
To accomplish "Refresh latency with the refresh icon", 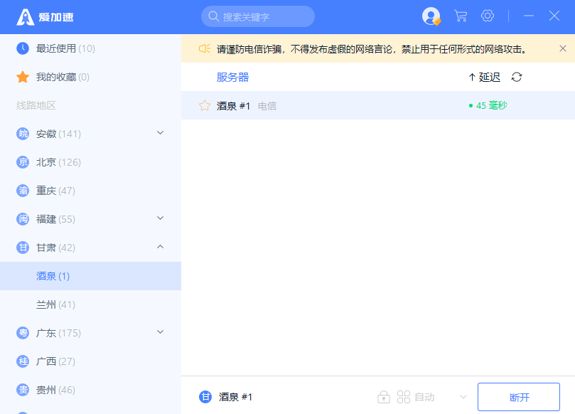I will (517, 77).
